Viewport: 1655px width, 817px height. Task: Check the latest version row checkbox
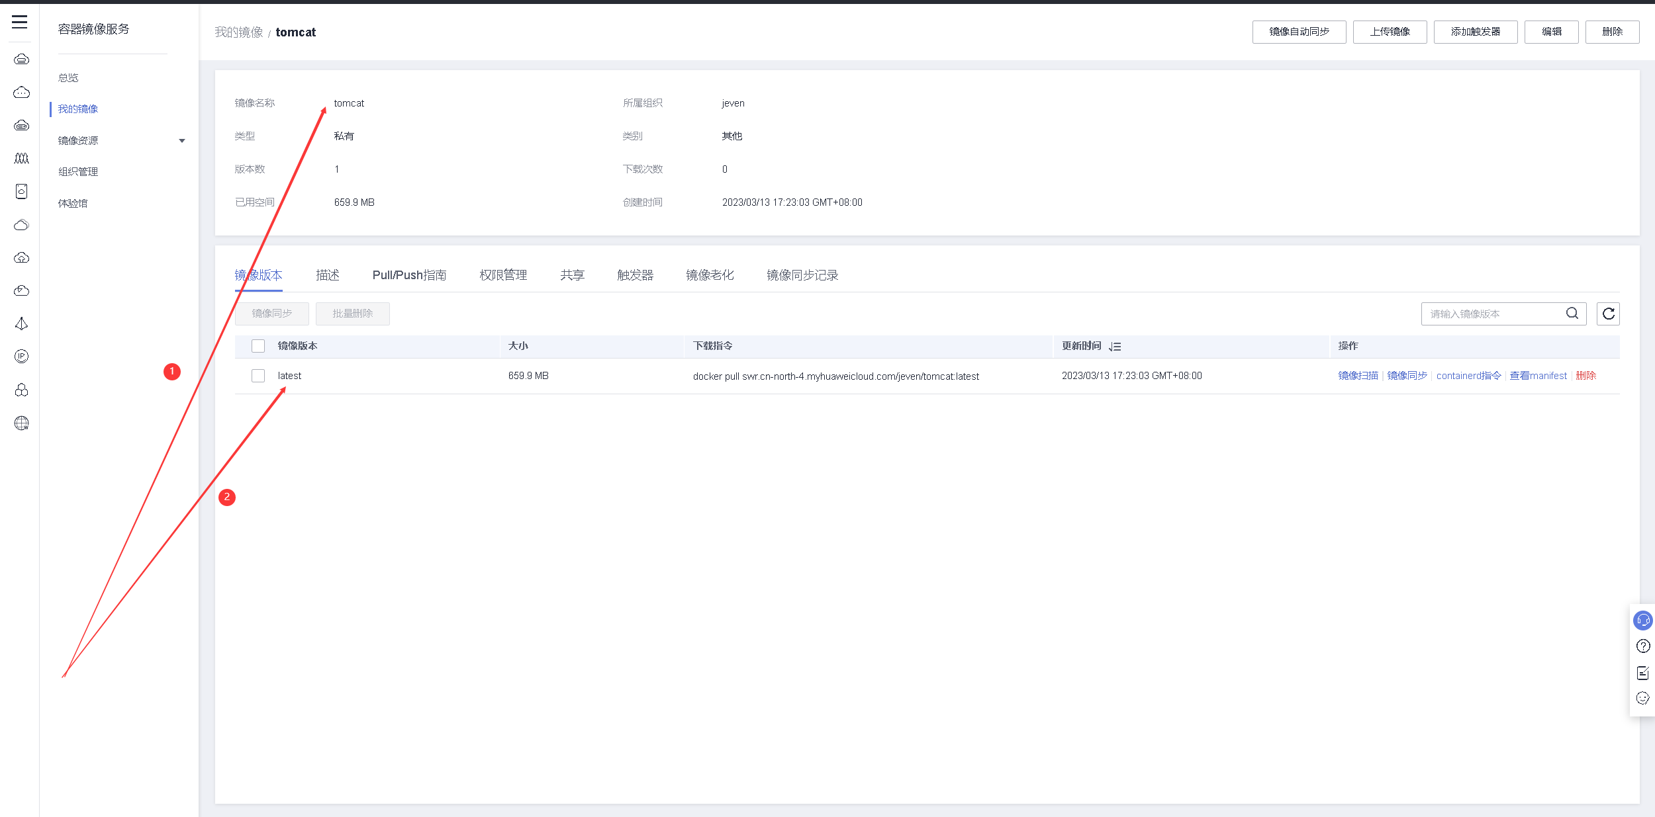click(258, 376)
